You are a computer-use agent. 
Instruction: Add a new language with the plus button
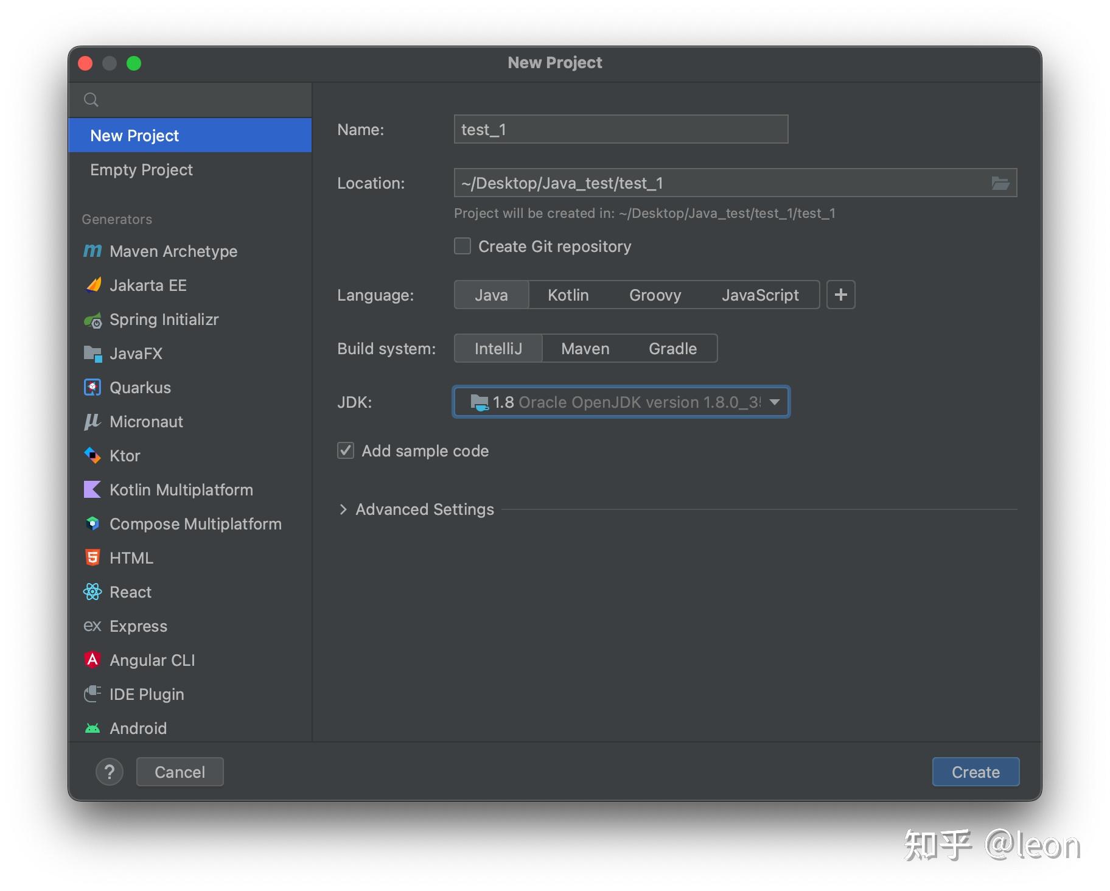(840, 295)
